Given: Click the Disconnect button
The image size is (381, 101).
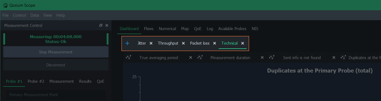Looking at the screenshot, I should pos(56,65).
